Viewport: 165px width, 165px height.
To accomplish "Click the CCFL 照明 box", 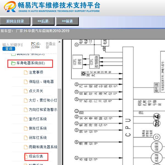I will pos(77,62).
